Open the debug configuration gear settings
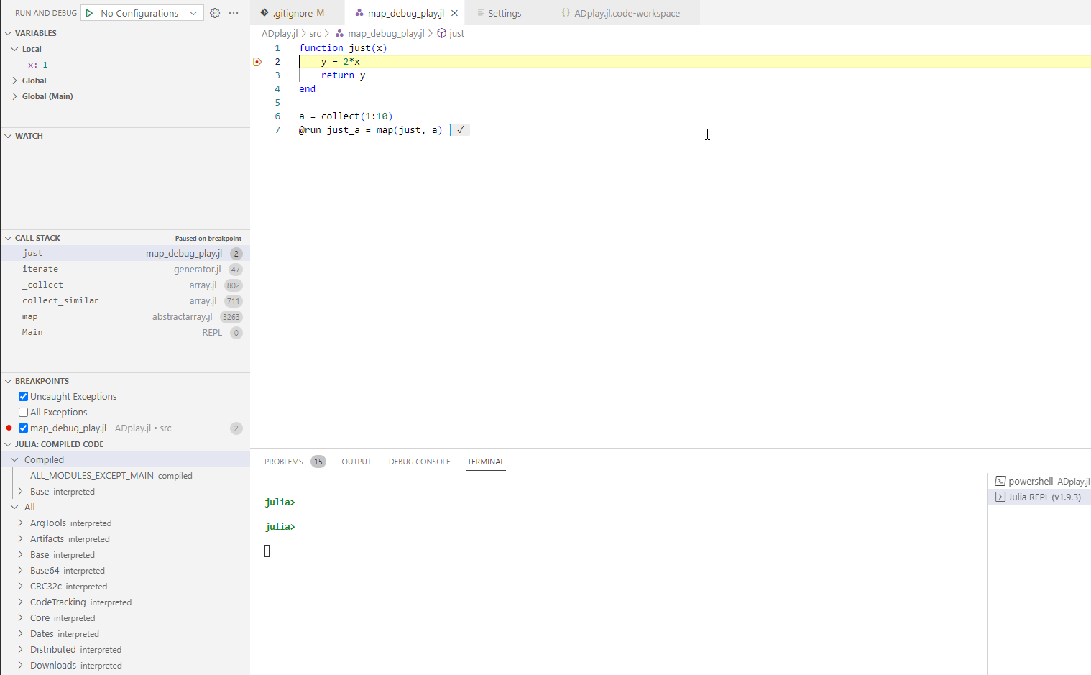Viewport: 1091px width, 675px height. [214, 12]
